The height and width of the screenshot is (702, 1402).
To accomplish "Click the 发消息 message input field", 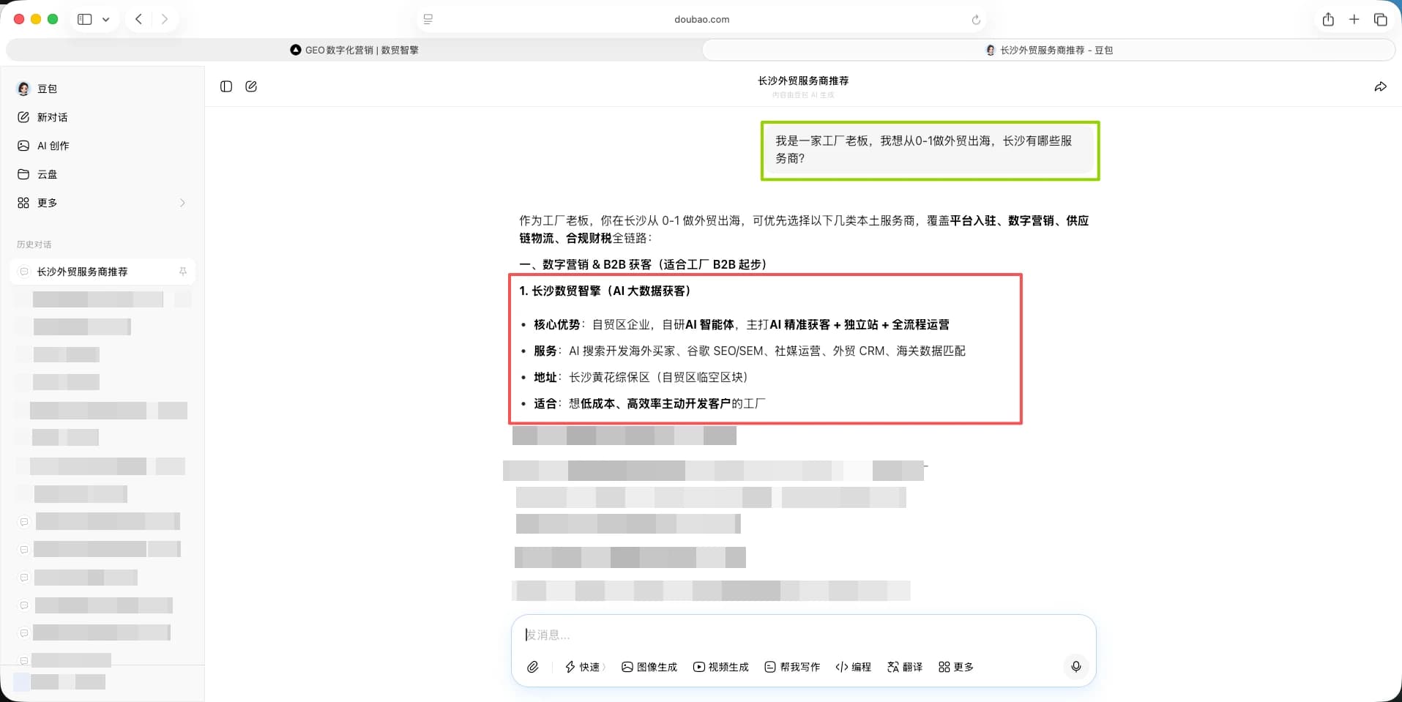I will pyautogui.click(x=803, y=635).
